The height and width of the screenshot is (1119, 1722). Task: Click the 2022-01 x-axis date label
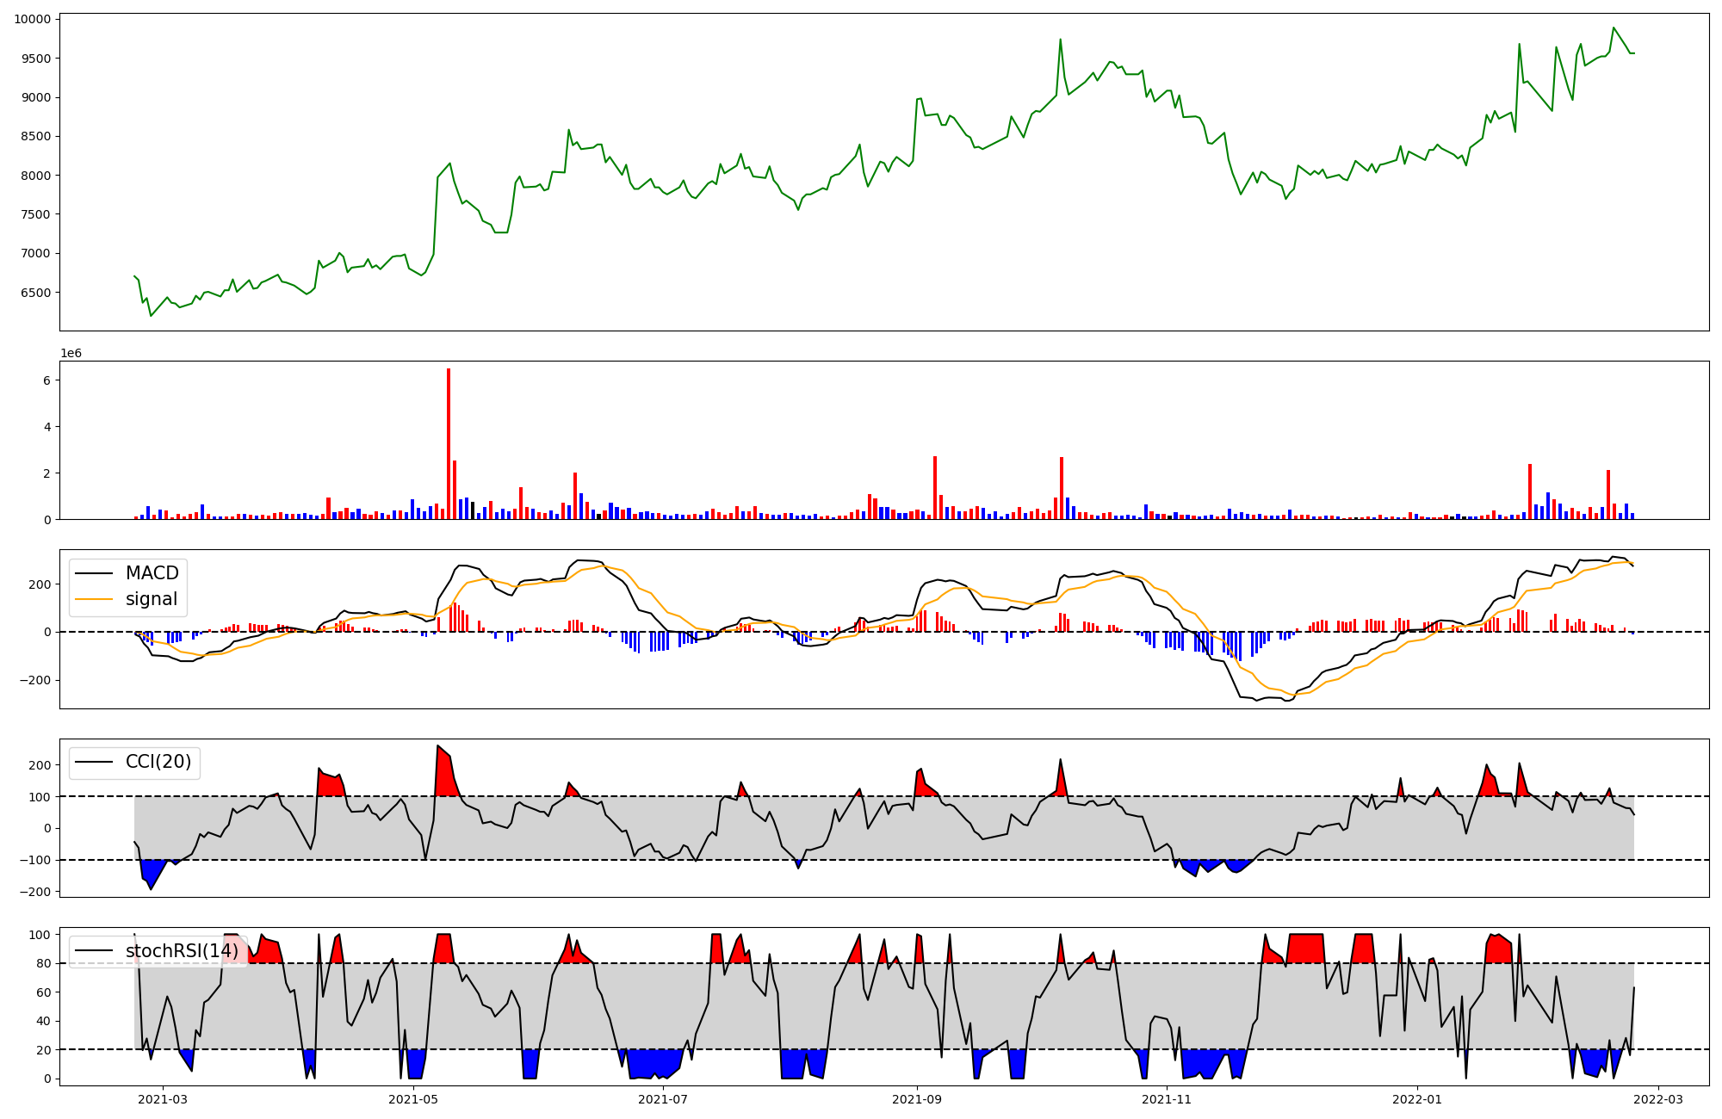coord(1416,1099)
